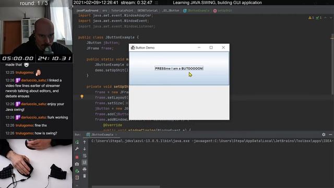Image resolution: width=334 pixels, height=188 pixels.
Task: Click the SWINGTutorial breadcrumb
Action: pyautogui.click(x=148, y=10)
